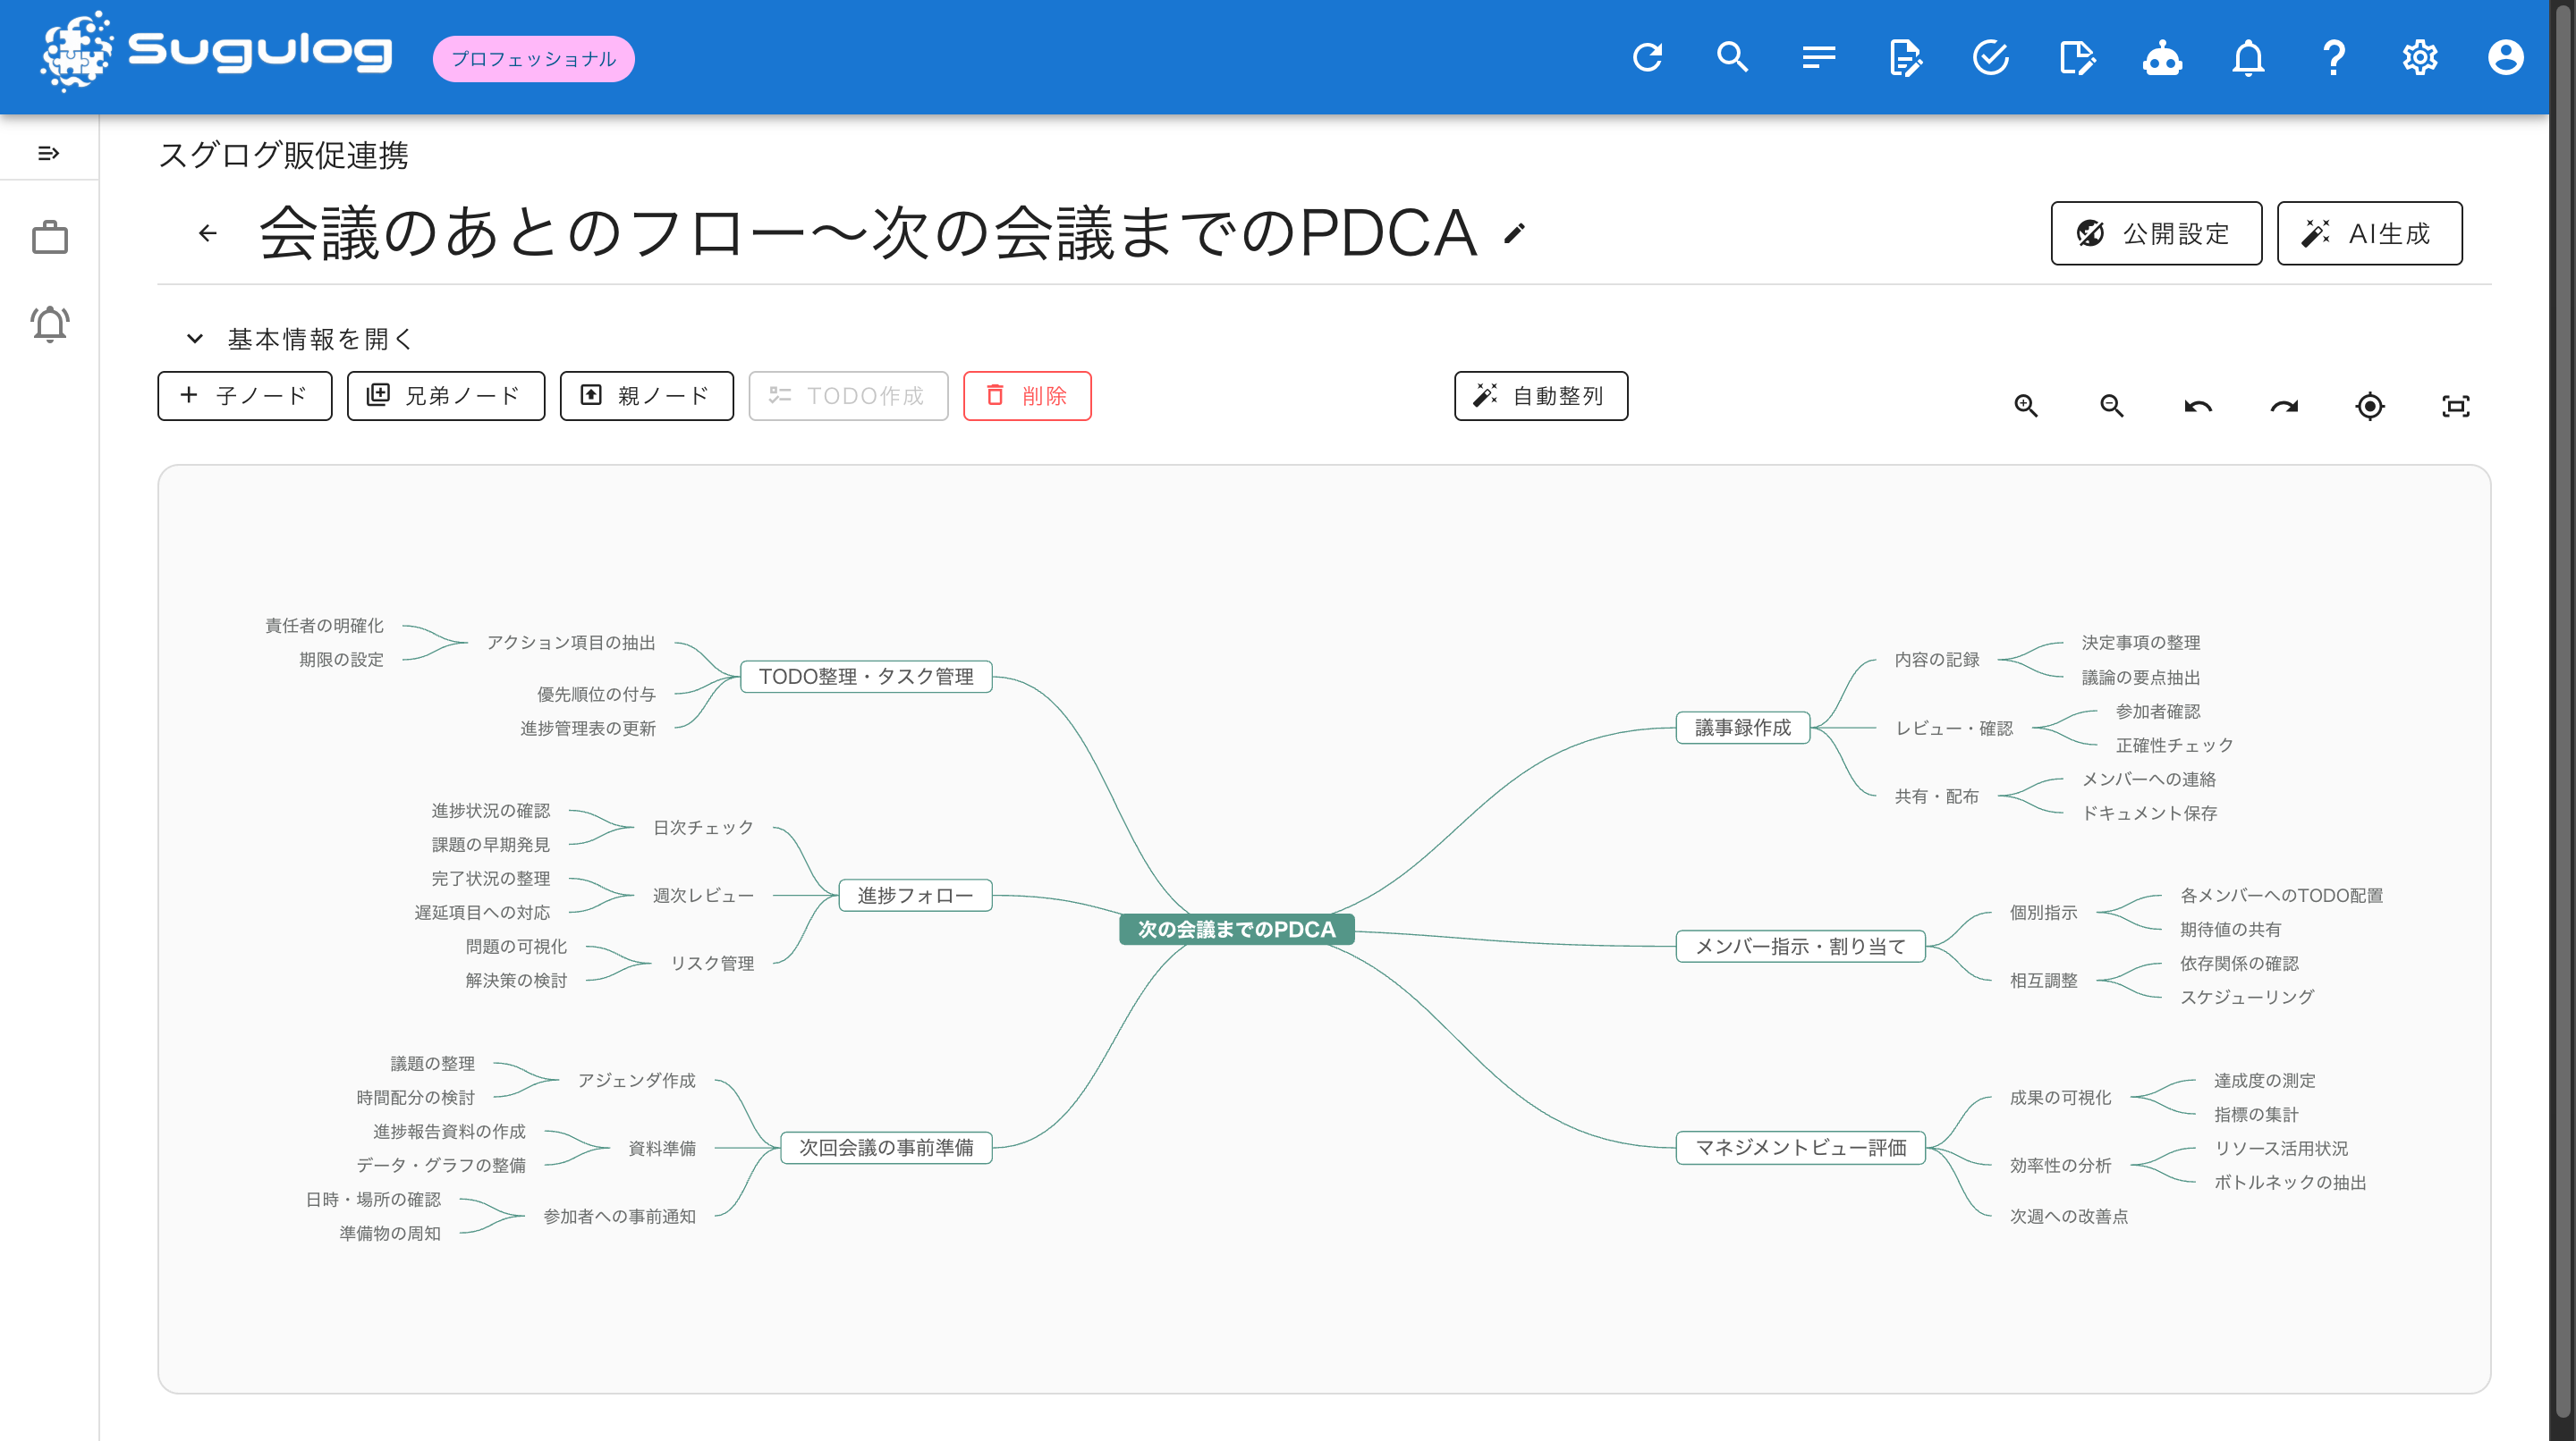Open the user account menu
Screen dimensions: 2576x1441
point(2506,57)
